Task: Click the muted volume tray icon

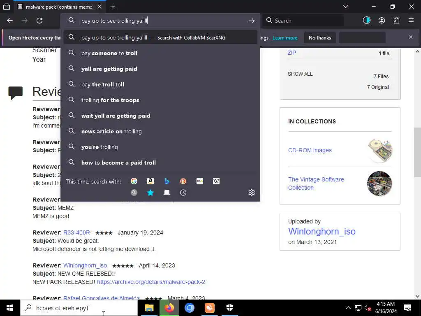Action: (368, 308)
